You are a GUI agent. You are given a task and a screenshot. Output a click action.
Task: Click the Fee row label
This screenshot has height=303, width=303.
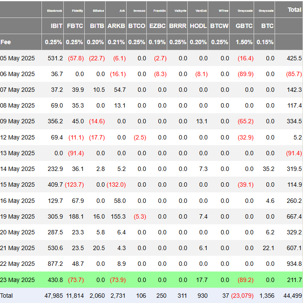(6, 42)
